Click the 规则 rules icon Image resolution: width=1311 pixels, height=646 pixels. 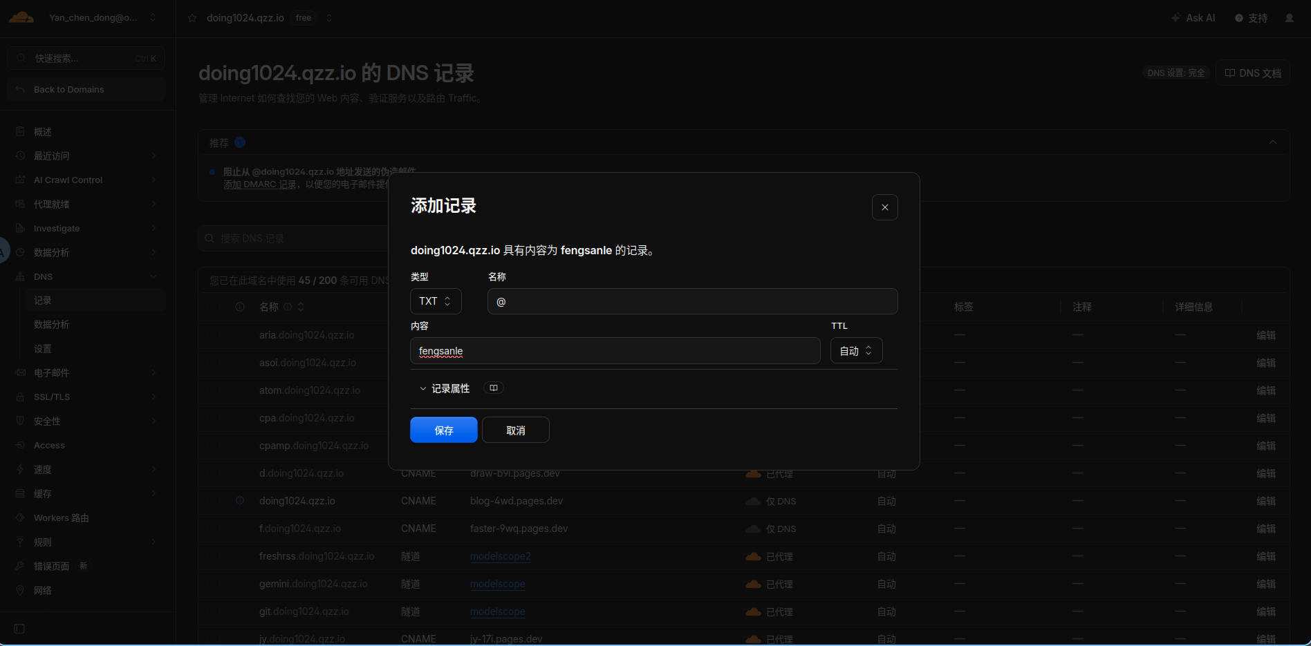coord(20,542)
